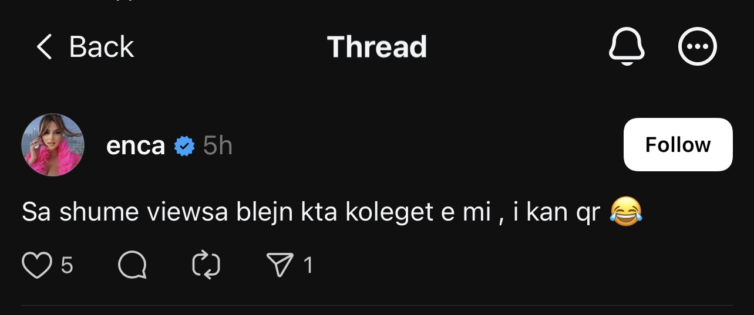Viewport: 754px width, 315px height.
Task: Repost the thread with the repost icon
Action: tap(206, 266)
